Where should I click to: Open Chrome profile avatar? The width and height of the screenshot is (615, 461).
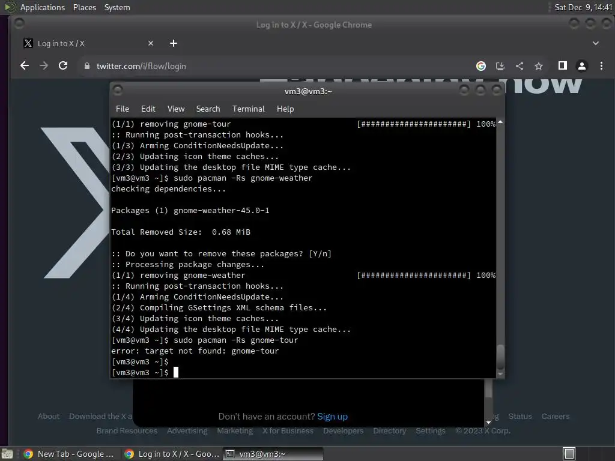pyautogui.click(x=582, y=66)
